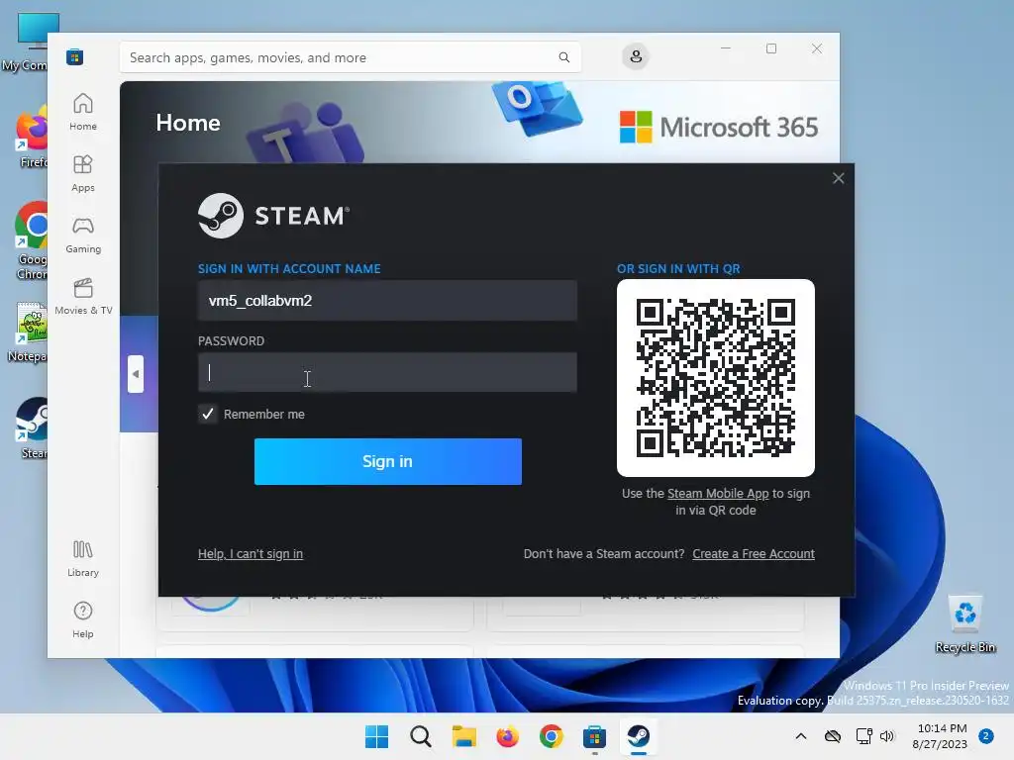1014x760 pixels.
Task: Click the Steam logo in the sign-in dialog
Action: [x=274, y=216]
